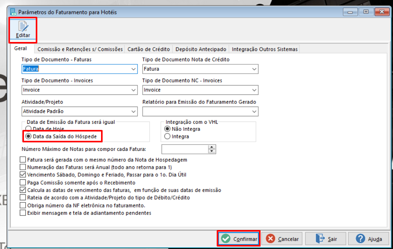Switch to the Geral tab
Viewport: 393px width, 249px height.
[21, 48]
